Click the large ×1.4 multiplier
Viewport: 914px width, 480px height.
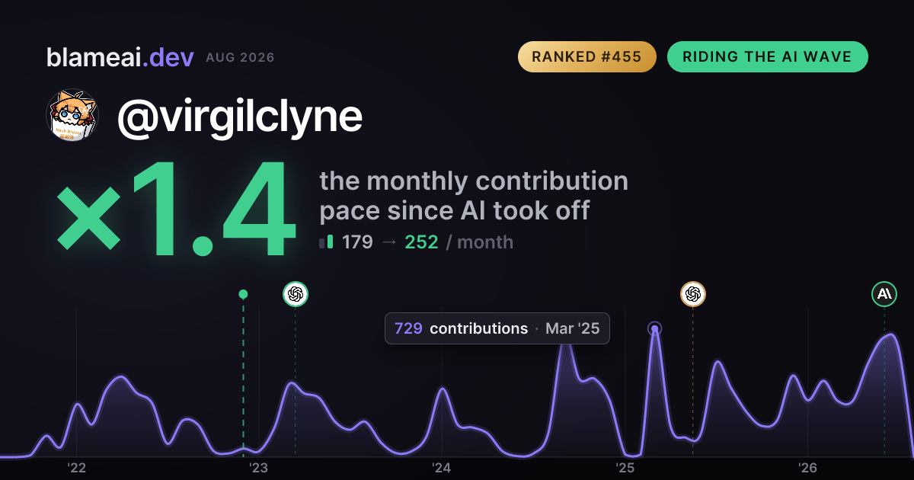coord(175,211)
